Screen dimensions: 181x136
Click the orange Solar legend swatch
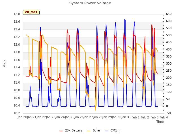click(x=89, y=131)
